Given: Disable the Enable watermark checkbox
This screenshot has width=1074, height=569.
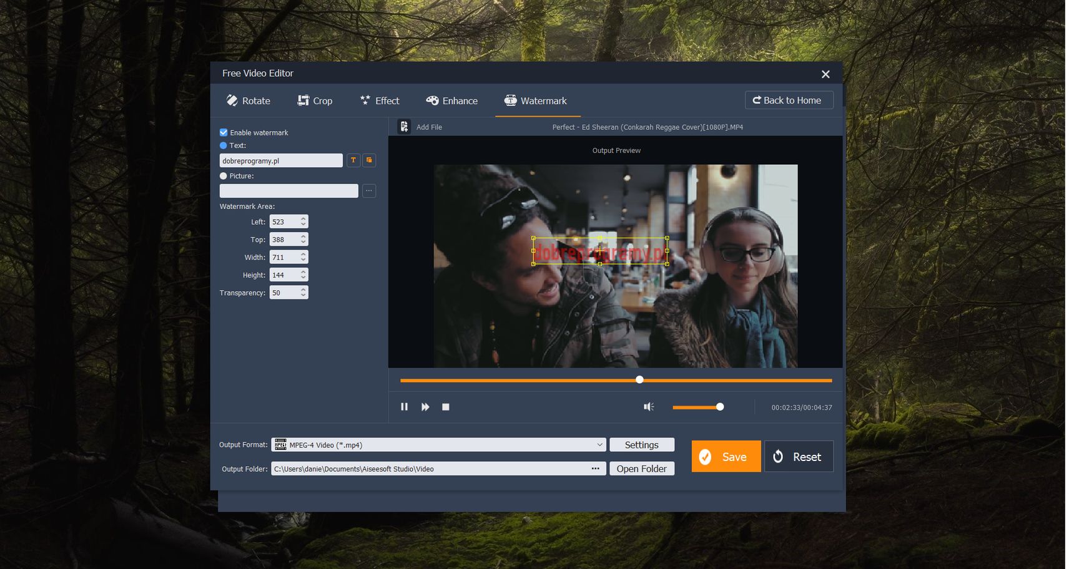Looking at the screenshot, I should pos(224,132).
